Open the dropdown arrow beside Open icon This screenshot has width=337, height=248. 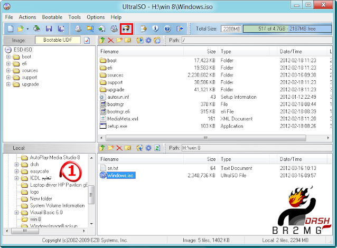click(x=27, y=29)
